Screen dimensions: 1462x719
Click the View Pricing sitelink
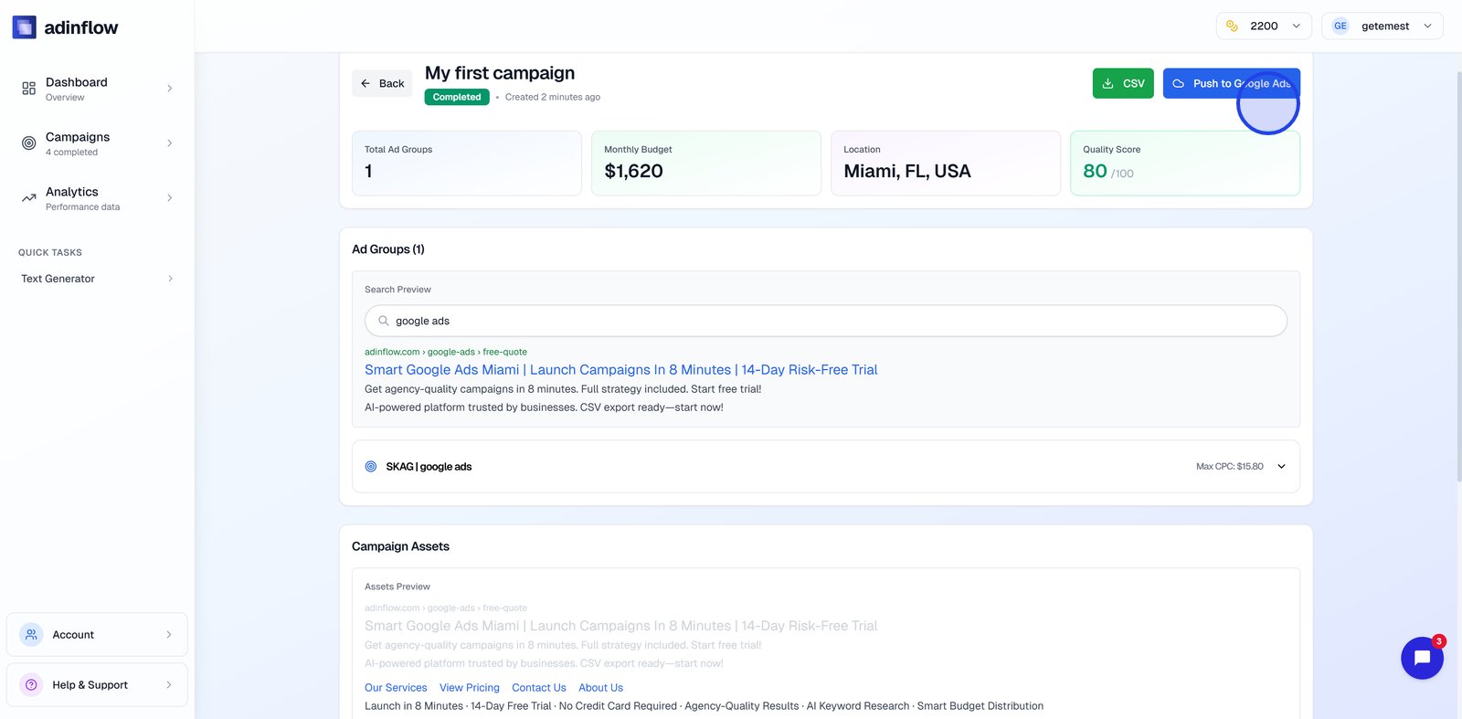pyautogui.click(x=470, y=688)
